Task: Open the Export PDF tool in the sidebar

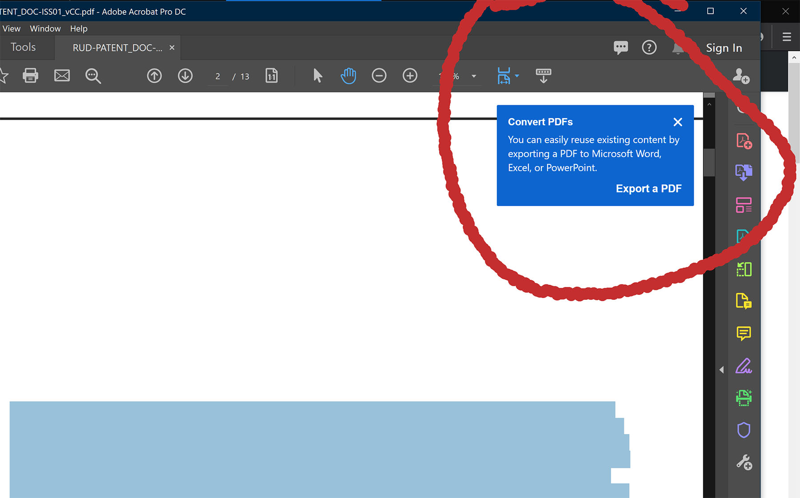Action: click(744, 172)
